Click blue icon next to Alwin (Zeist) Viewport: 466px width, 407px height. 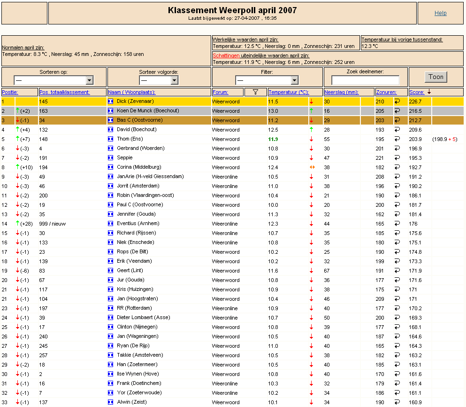pos(111,402)
